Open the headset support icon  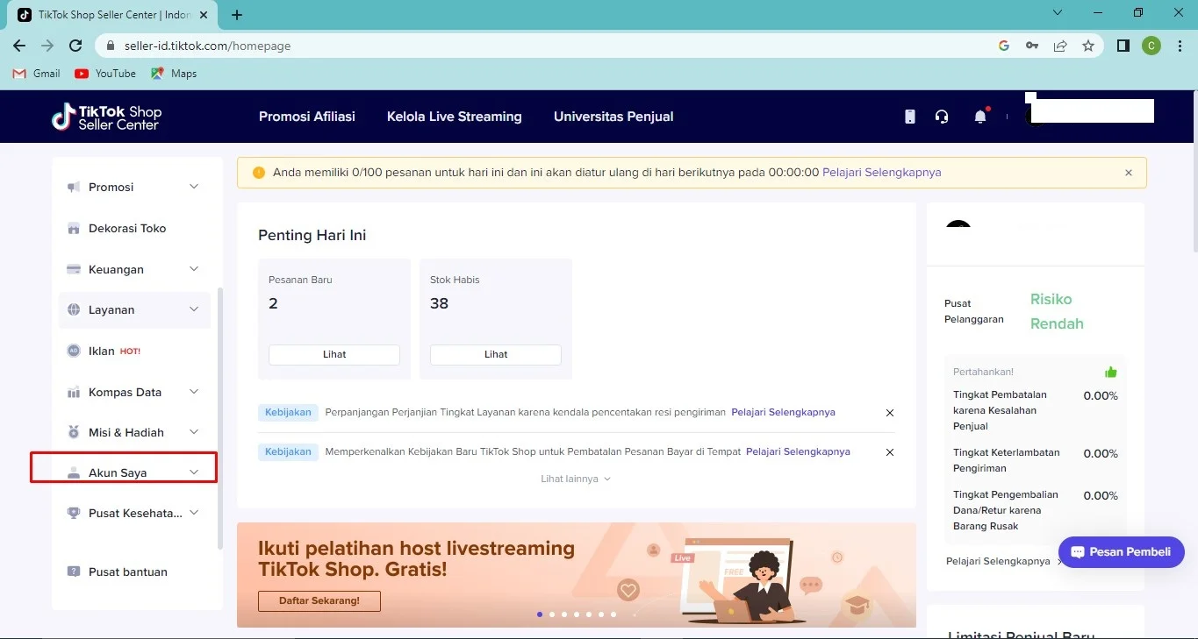coord(942,117)
